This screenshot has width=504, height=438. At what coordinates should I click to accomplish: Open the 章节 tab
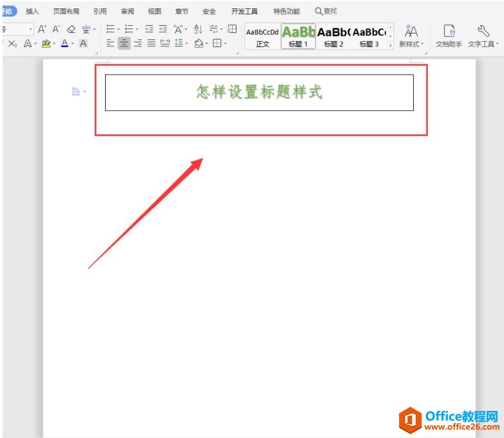(182, 11)
